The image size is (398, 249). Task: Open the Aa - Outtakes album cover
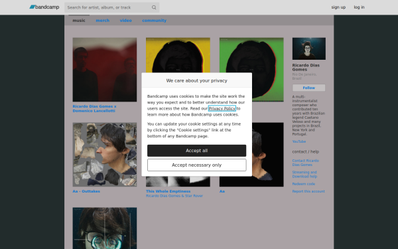tap(105, 155)
